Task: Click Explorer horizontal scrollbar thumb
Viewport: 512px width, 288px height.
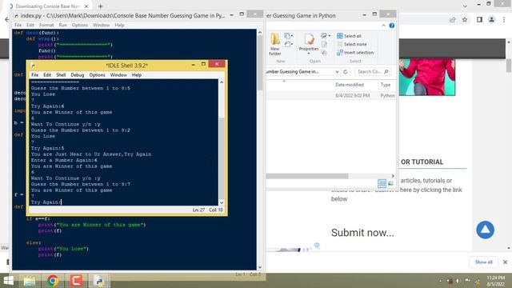Action: point(307,176)
